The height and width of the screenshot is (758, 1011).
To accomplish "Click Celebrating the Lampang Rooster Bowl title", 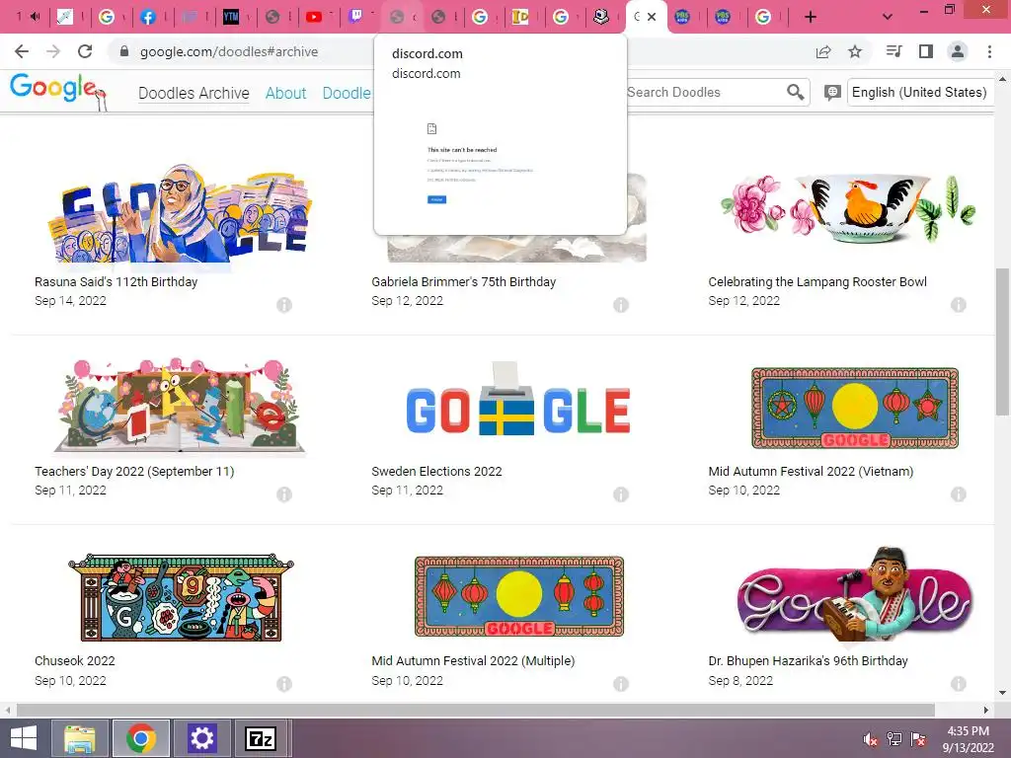I will 817,281.
